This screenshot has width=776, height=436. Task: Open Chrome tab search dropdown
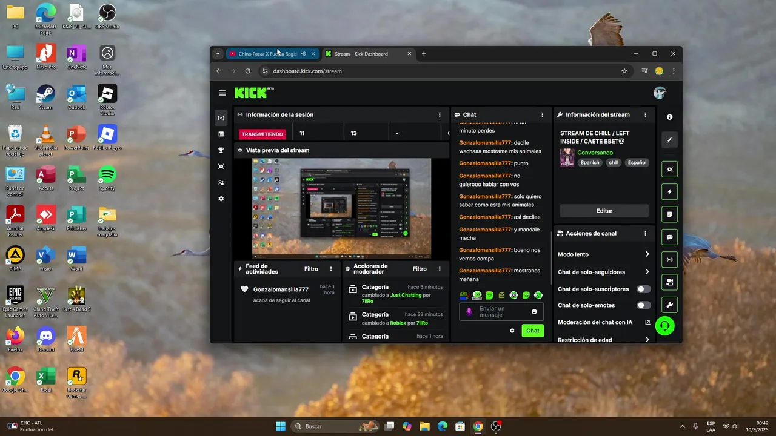coord(218,54)
